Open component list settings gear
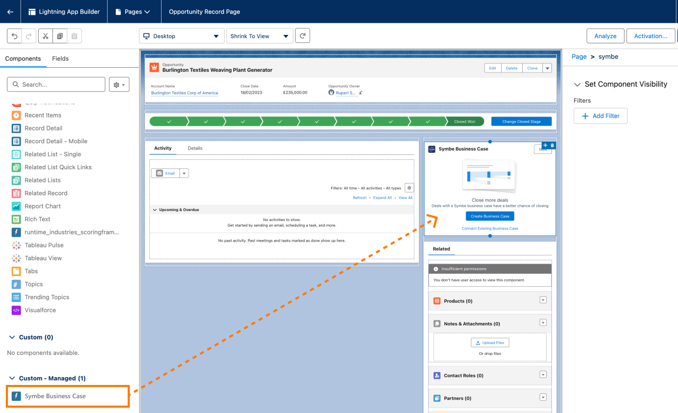Viewport: 678px width, 413px height. coord(119,85)
